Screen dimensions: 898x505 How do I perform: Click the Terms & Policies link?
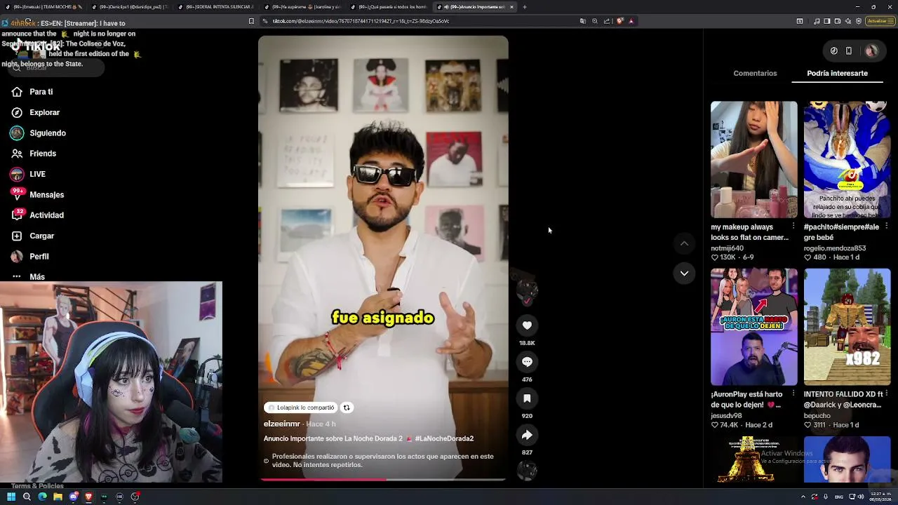point(37,486)
